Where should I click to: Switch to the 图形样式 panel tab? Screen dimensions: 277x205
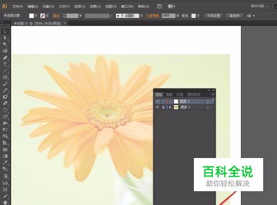tap(194, 94)
